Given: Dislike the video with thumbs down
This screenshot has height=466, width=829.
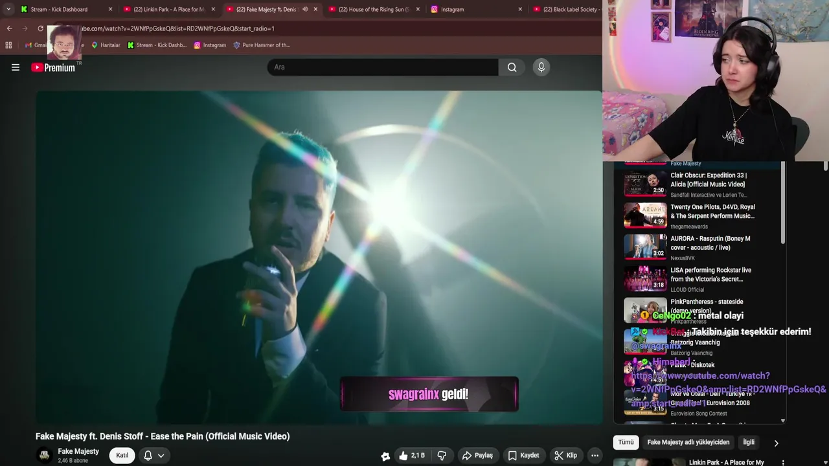Looking at the screenshot, I should pyautogui.click(x=442, y=456).
